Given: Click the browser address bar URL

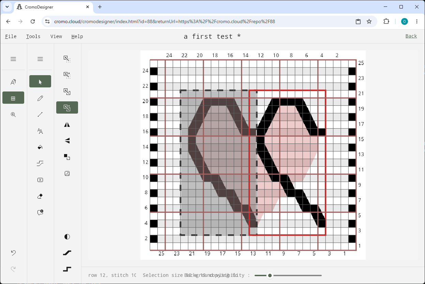Looking at the screenshot, I should click(x=165, y=21).
